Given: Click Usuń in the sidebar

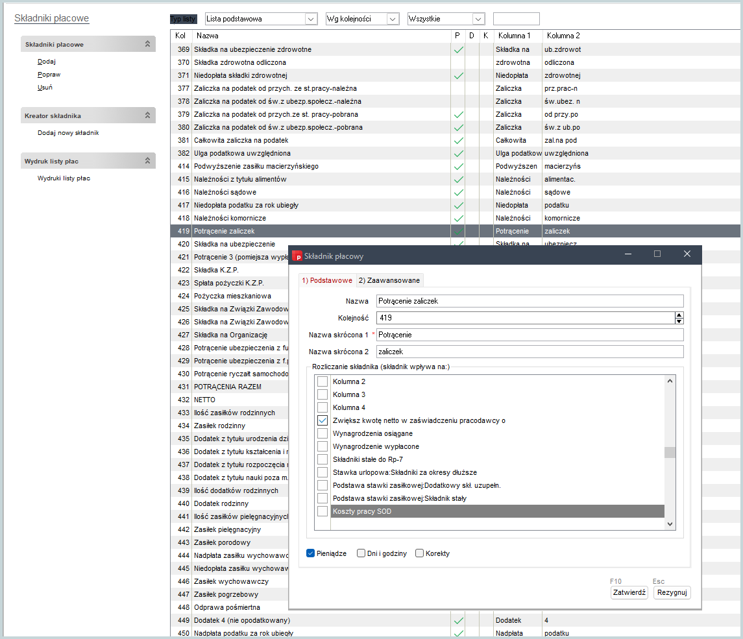Looking at the screenshot, I should coord(45,87).
